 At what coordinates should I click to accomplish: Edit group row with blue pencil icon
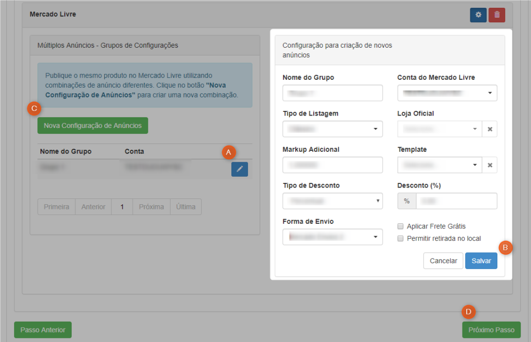point(240,169)
